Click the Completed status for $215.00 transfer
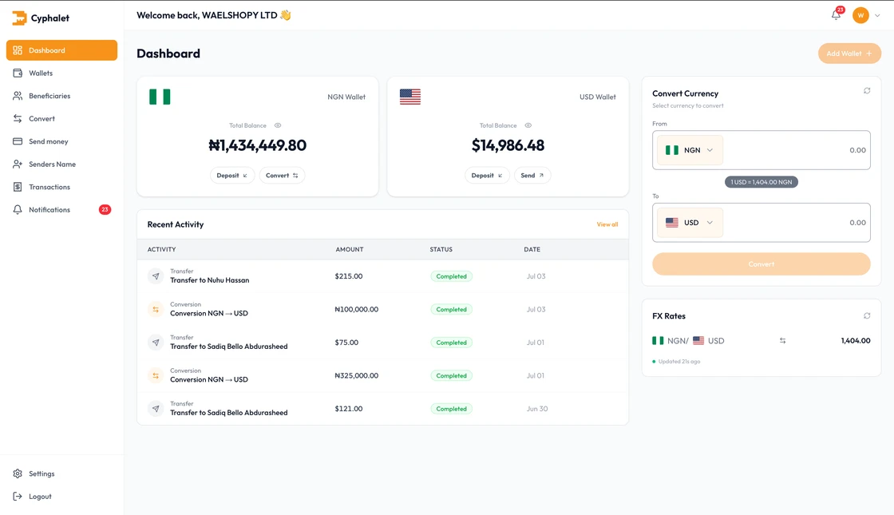Image resolution: width=894 pixels, height=515 pixels. [x=451, y=276]
